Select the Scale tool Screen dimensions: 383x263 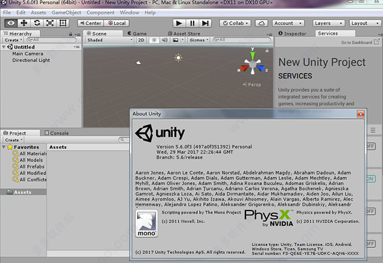(50, 23)
